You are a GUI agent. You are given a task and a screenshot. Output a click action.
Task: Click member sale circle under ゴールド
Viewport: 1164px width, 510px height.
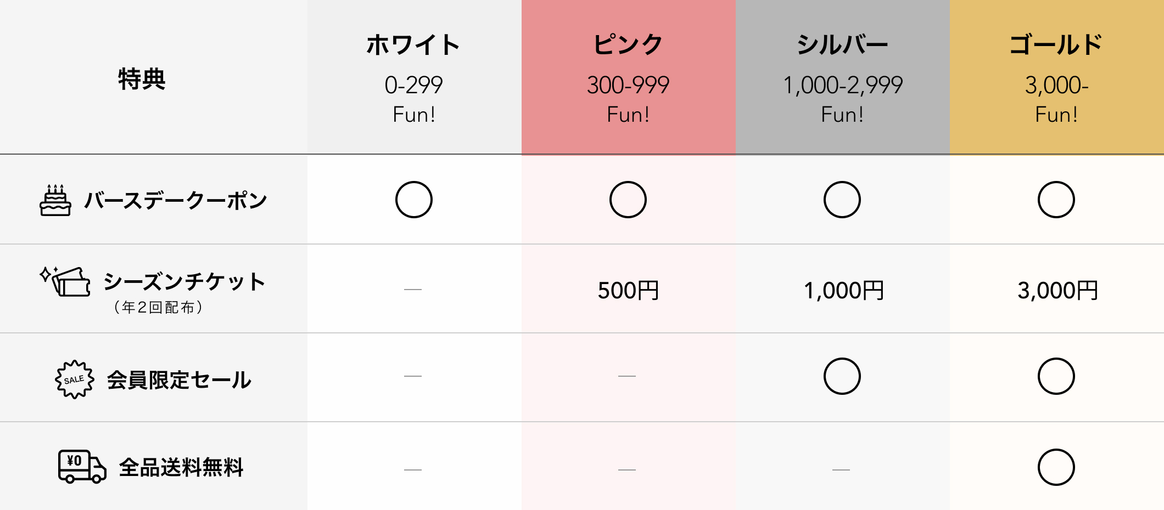pyautogui.click(x=1056, y=376)
